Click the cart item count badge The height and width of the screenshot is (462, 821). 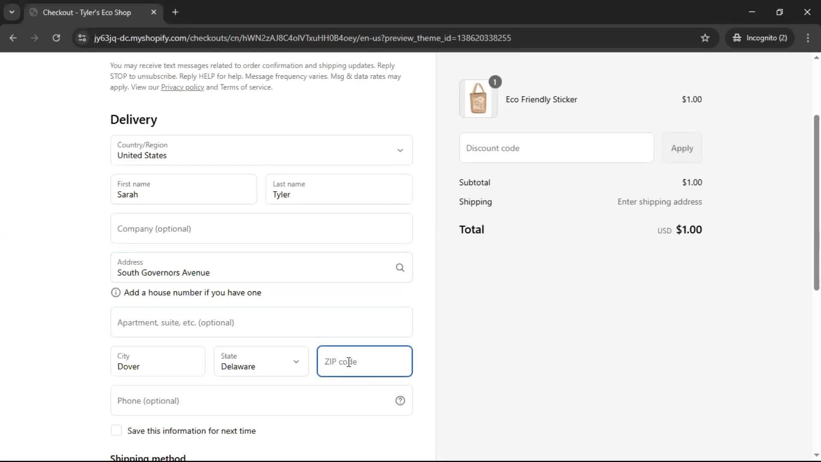(495, 82)
